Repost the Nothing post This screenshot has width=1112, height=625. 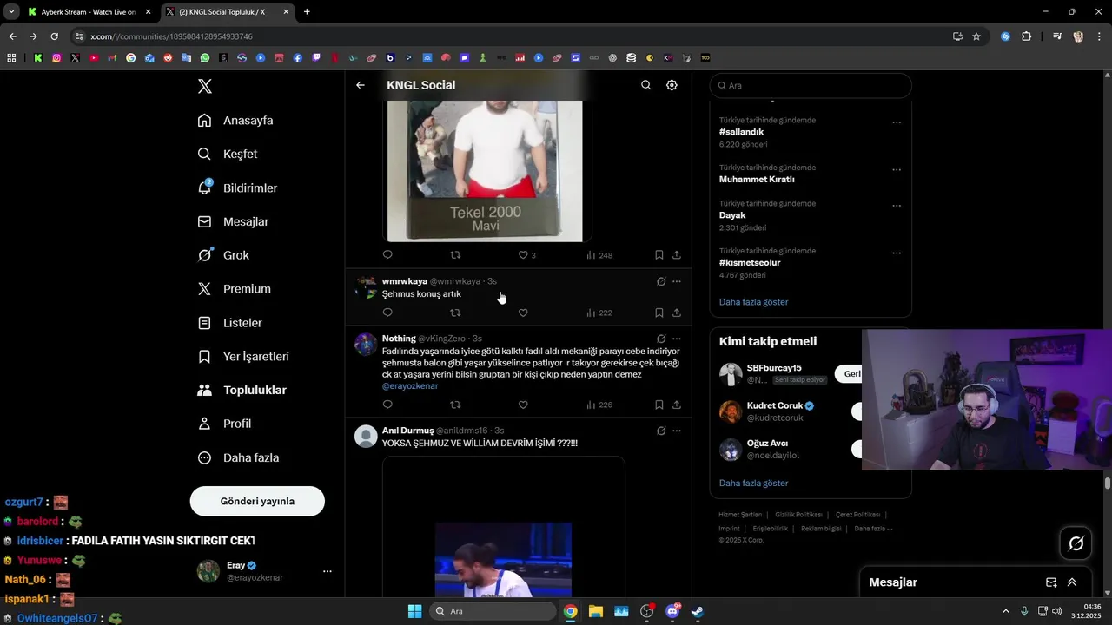point(455,405)
